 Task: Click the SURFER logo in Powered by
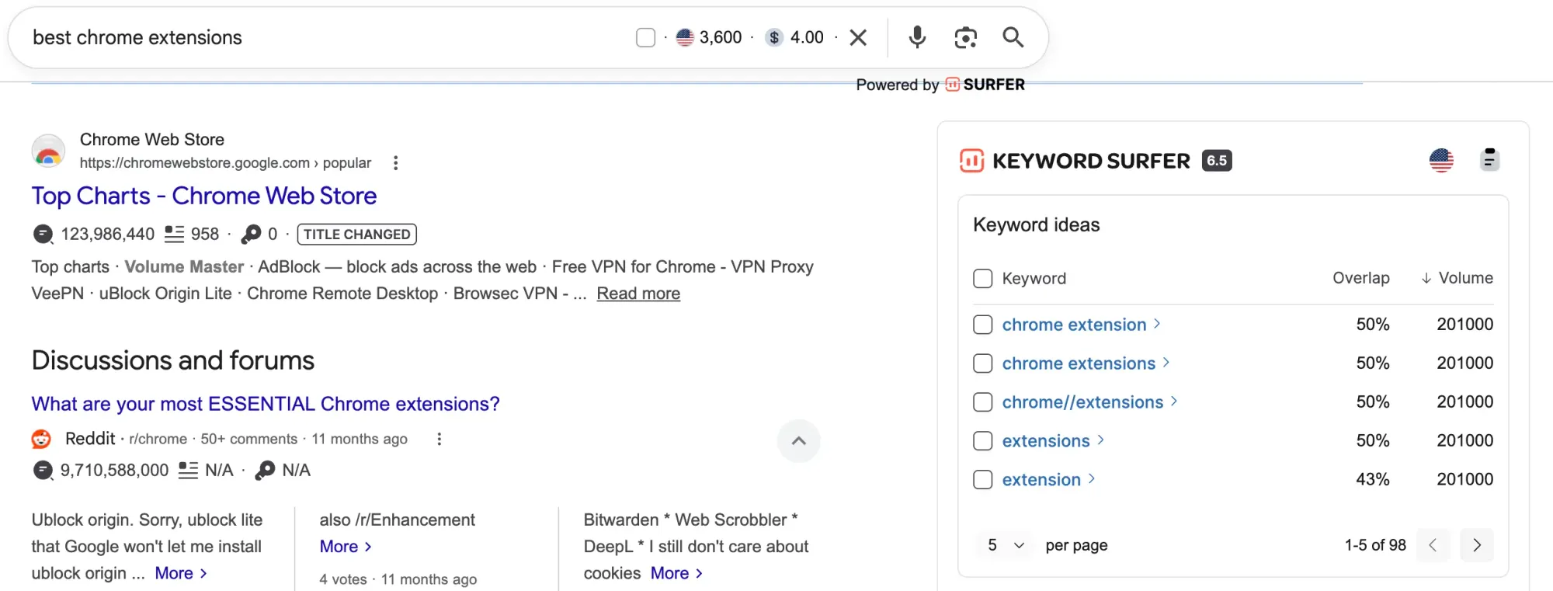(x=985, y=85)
